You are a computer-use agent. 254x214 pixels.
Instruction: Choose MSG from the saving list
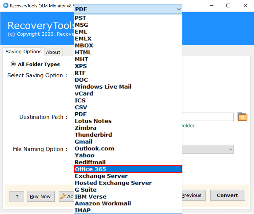[x=128, y=25]
